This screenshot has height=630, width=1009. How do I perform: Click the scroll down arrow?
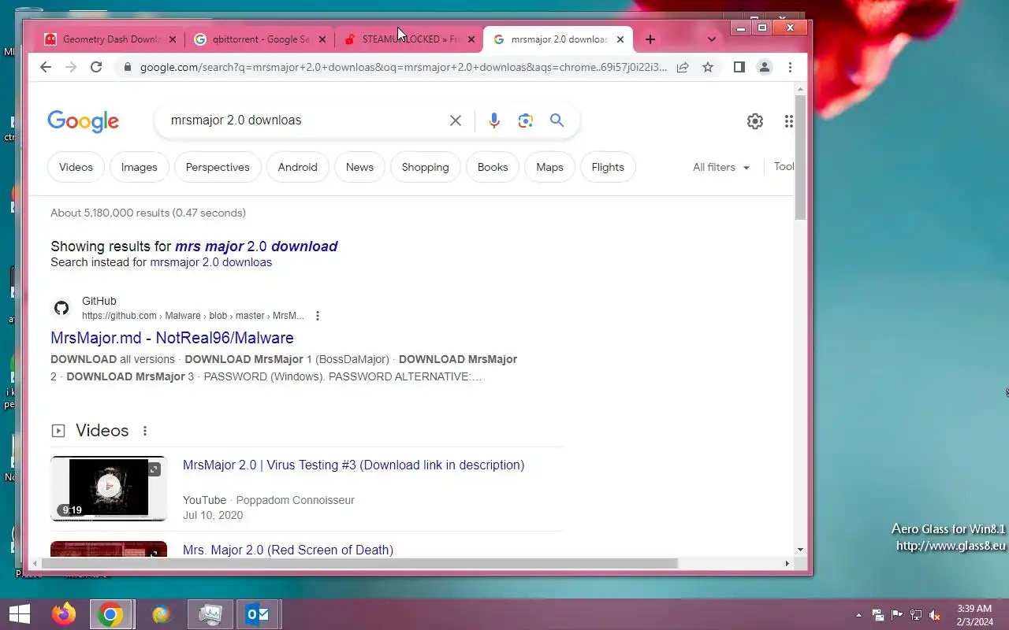[800, 550]
